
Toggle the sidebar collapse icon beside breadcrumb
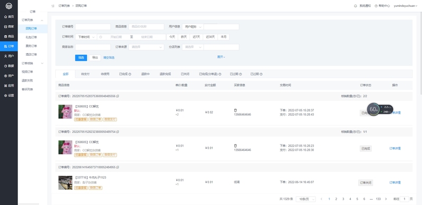tap(53, 6)
